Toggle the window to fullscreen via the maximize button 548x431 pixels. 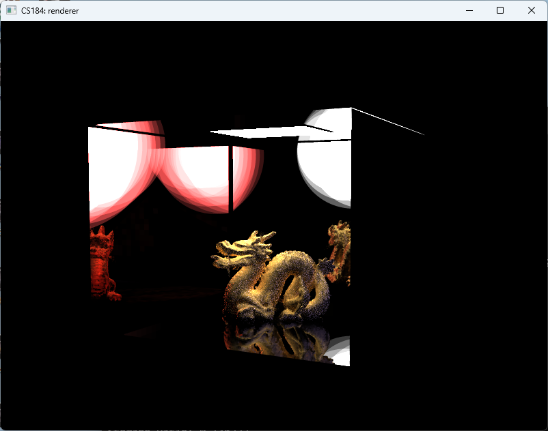(x=500, y=10)
